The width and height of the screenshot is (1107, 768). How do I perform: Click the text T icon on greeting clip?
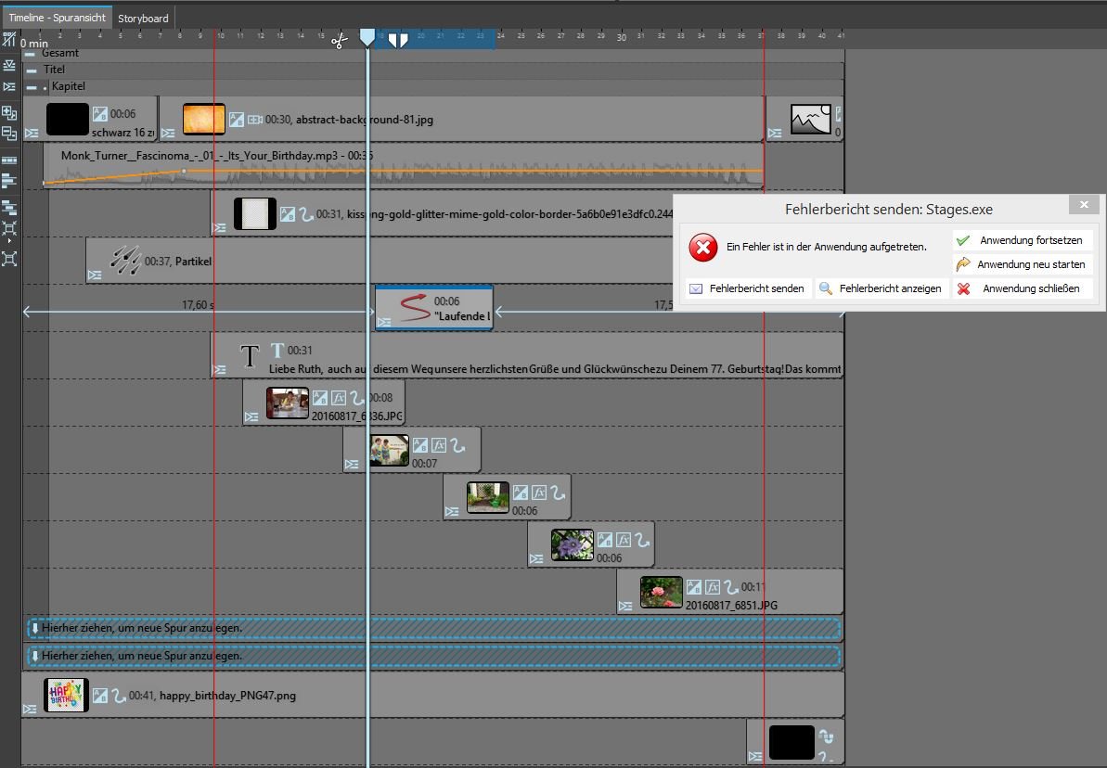pyautogui.click(x=277, y=351)
